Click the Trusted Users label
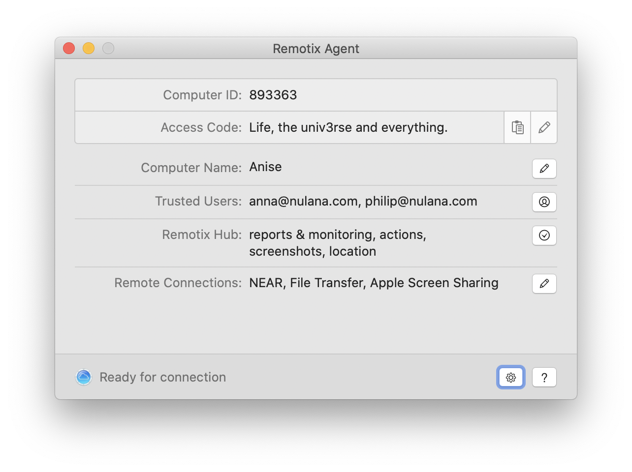The image size is (632, 472). (198, 201)
